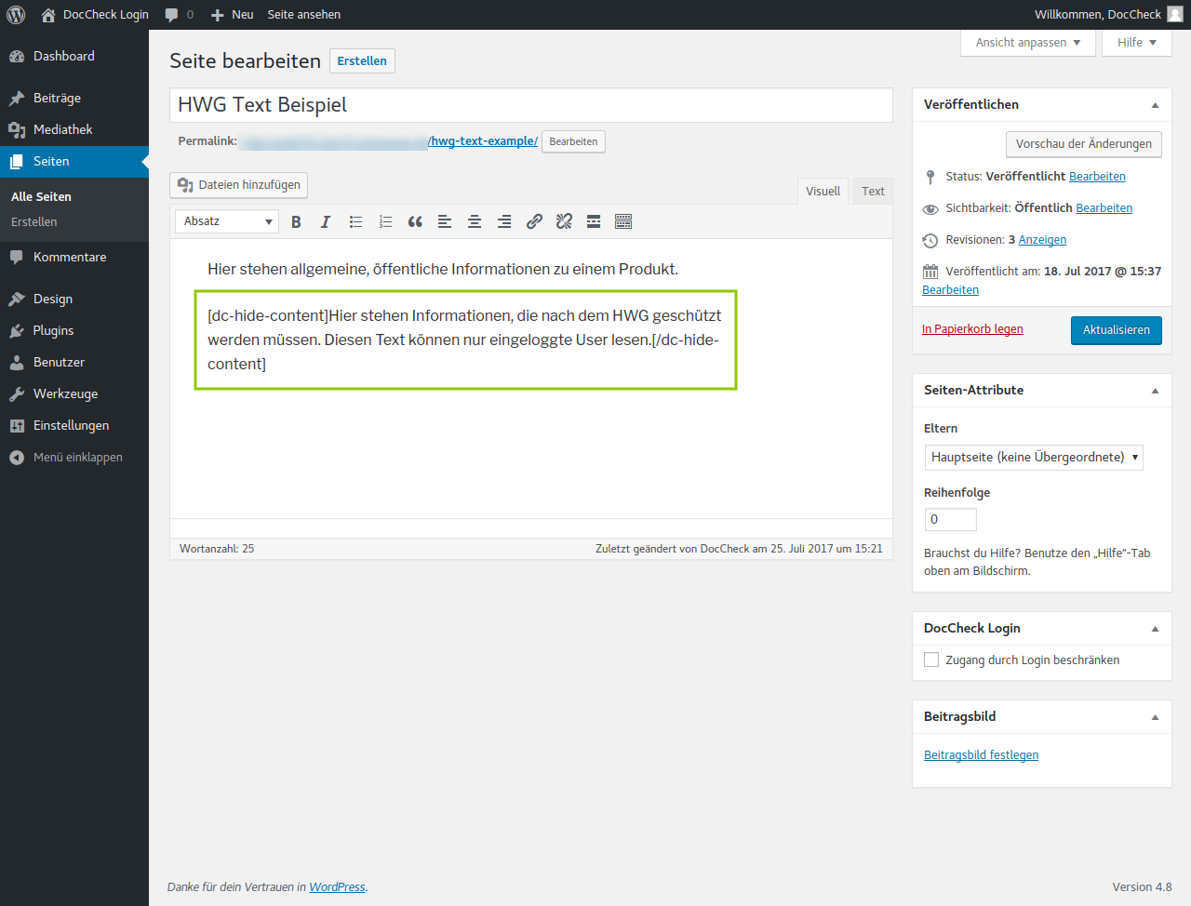Collapse the Seiten-Attribute panel

point(1155,391)
